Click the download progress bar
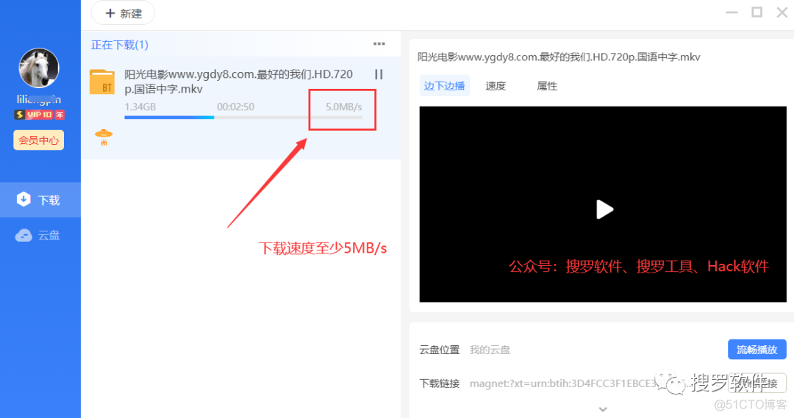Image resolution: width=794 pixels, height=418 pixels. (243, 118)
